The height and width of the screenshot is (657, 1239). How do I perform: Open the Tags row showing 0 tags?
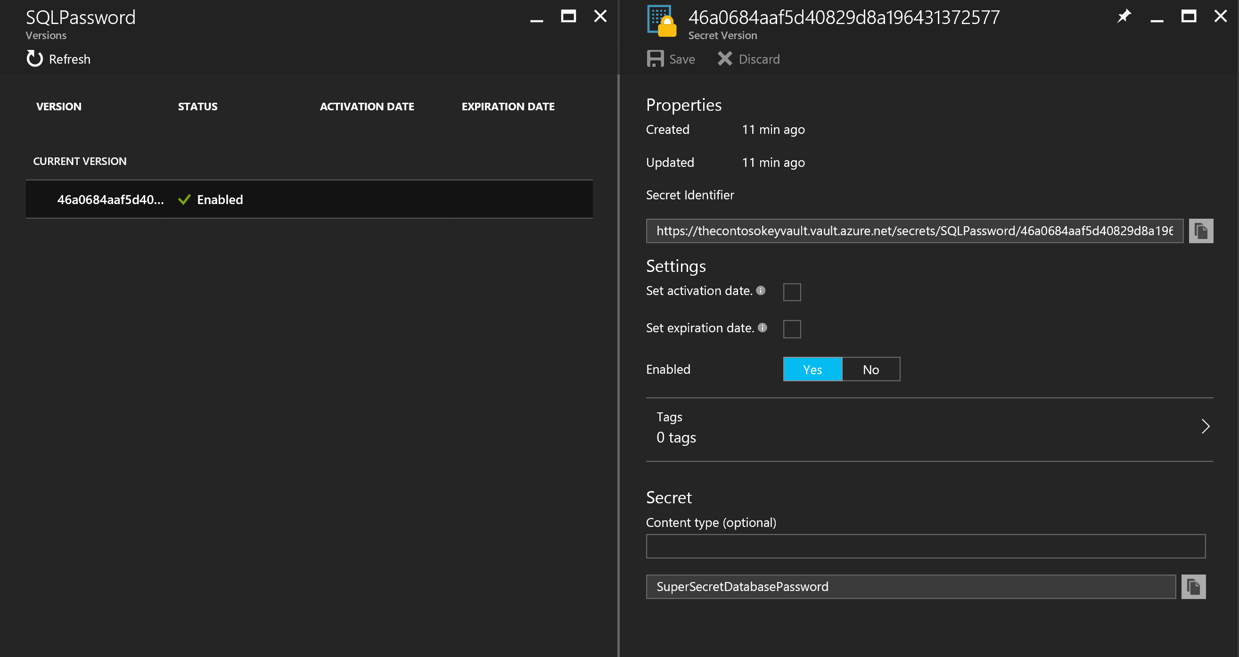coord(929,429)
